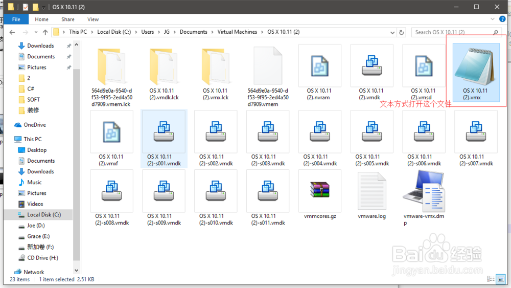
Task: Open the Quick Access Toolbar customize dropdown
Action: pyautogui.click(x=43, y=7)
